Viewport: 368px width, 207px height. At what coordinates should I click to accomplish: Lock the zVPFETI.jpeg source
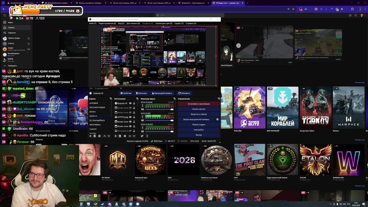tap(134, 117)
